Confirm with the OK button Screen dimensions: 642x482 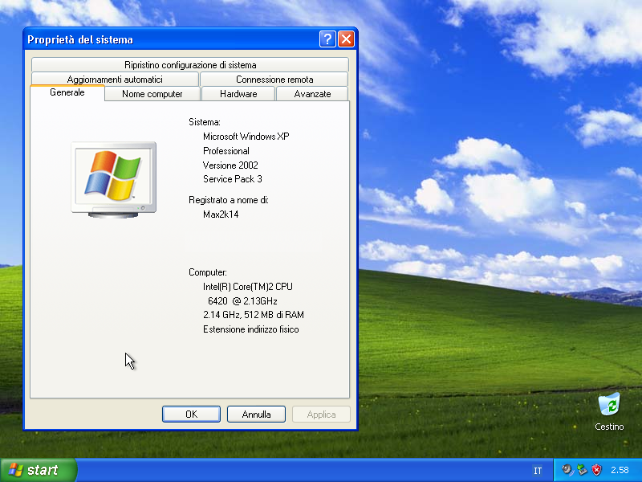pos(191,415)
